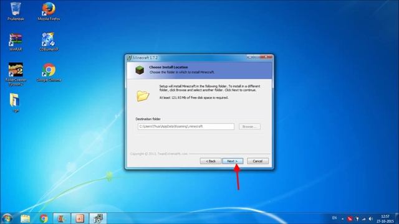Image resolution: width=399 pixels, height=224 pixels.
Task: Close the Minecraft installer window
Action: (x=266, y=57)
